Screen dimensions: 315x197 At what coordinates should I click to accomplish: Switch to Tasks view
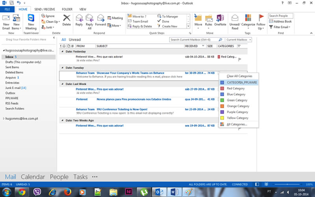pyautogui.click(x=80, y=177)
